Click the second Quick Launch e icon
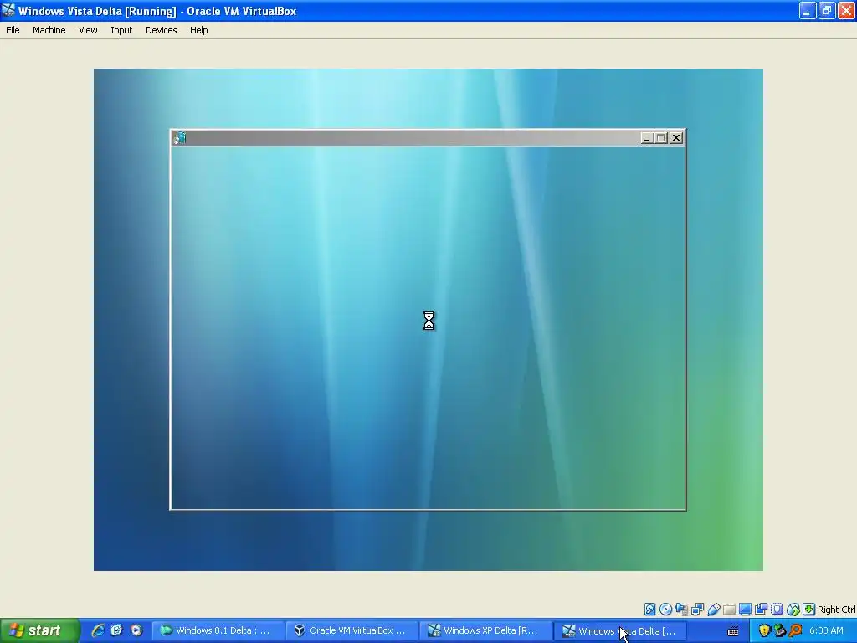The image size is (857, 643). coord(117,630)
